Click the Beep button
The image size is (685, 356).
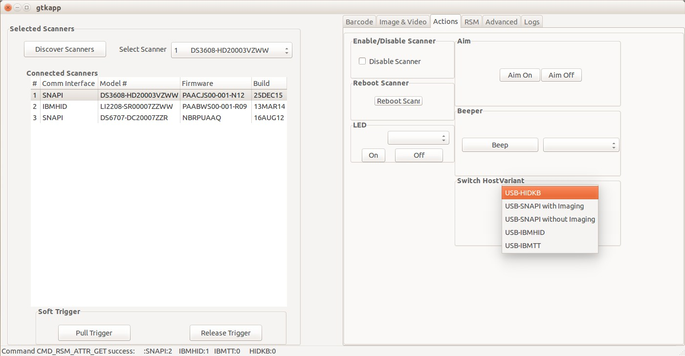[499, 145]
